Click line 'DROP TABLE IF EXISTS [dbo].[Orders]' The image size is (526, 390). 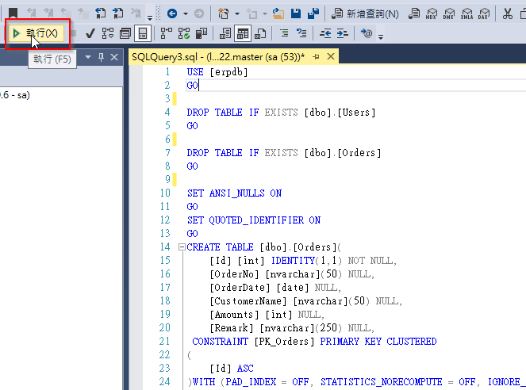coord(284,153)
